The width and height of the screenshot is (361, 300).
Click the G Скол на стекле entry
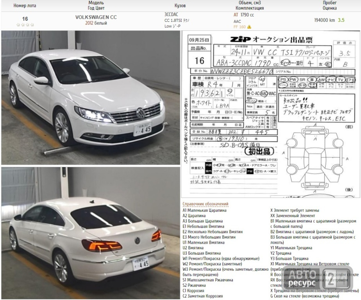[305, 296]
